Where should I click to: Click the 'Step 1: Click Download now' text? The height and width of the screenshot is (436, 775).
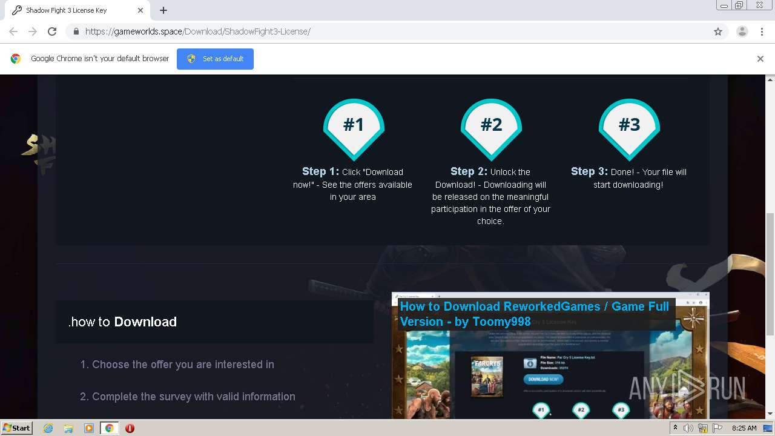(353, 183)
